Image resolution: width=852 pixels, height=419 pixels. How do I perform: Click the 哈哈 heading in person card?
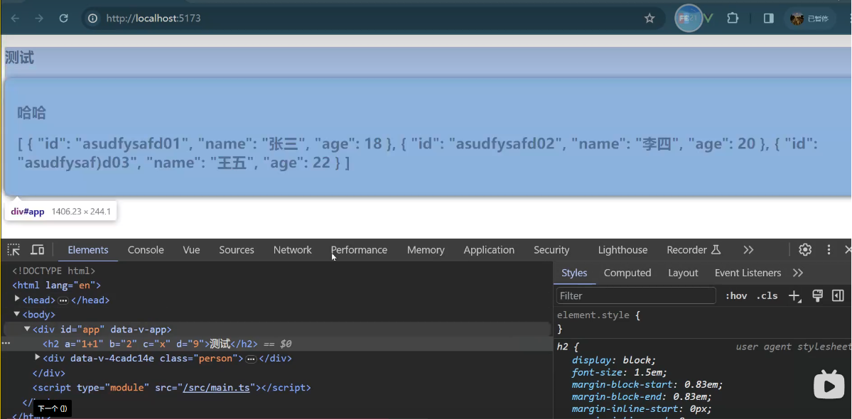[31, 113]
